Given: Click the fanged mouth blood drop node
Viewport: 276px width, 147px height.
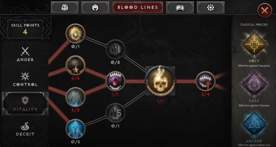Looking at the screenshot, I should pos(115,81).
